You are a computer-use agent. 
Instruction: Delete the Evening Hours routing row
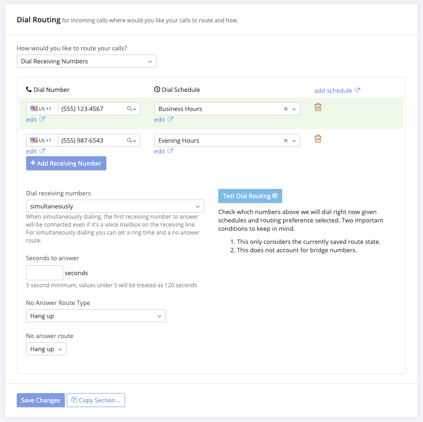coord(318,138)
